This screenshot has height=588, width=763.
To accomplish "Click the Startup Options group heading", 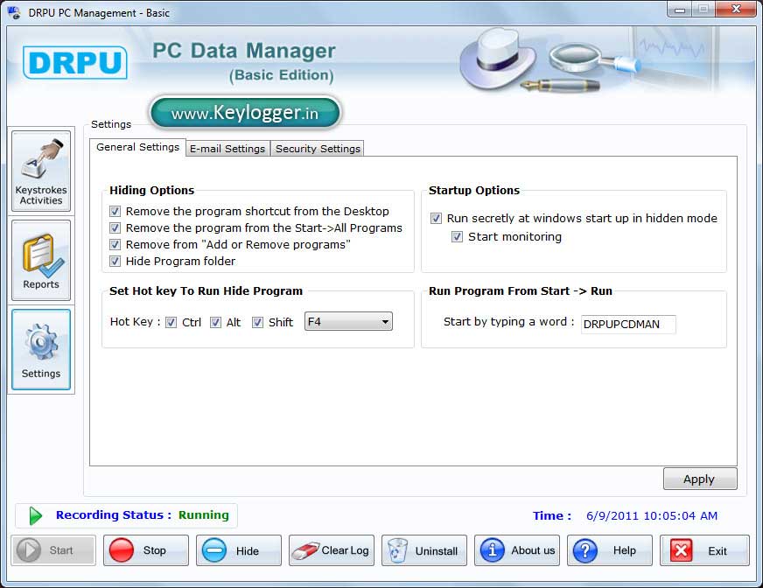I will 474,191.
